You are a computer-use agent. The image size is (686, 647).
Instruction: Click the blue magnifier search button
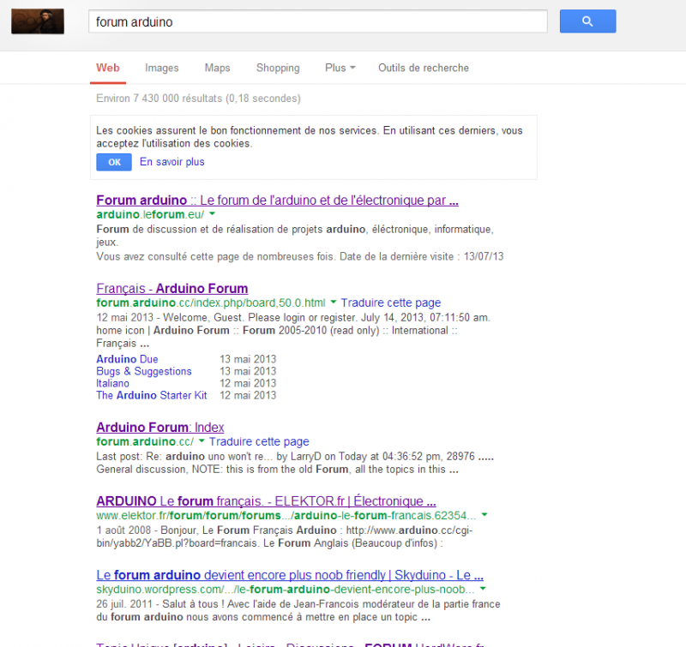tap(587, 21)
